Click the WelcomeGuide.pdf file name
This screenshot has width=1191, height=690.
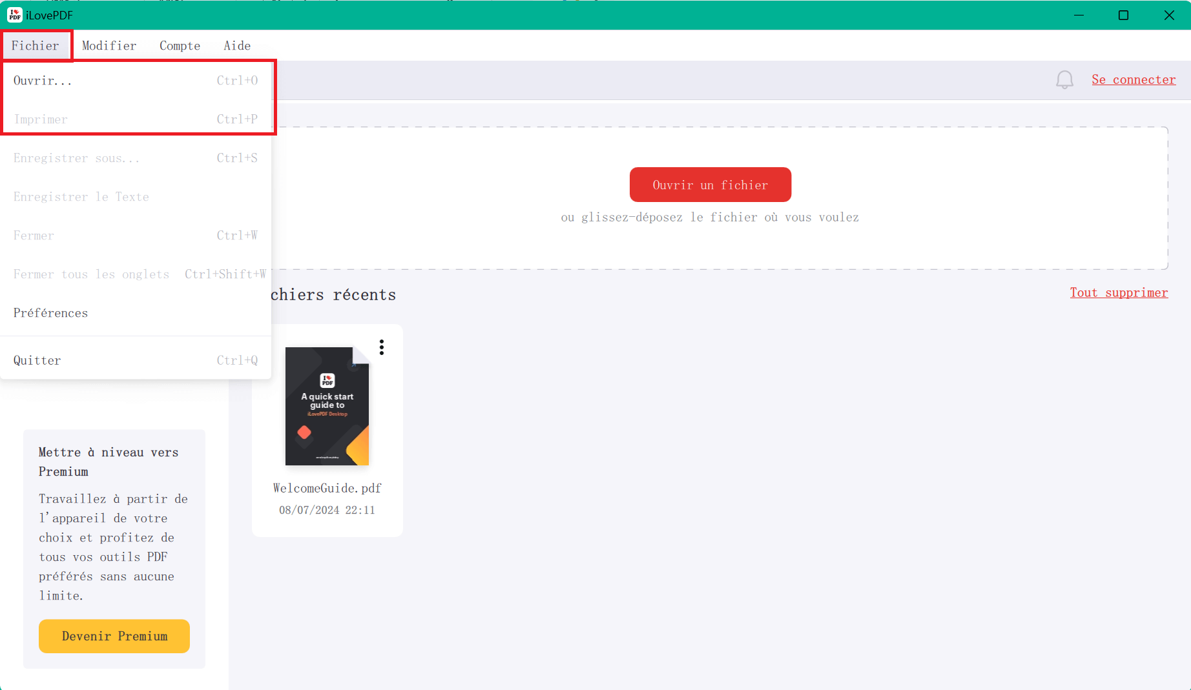327,488
